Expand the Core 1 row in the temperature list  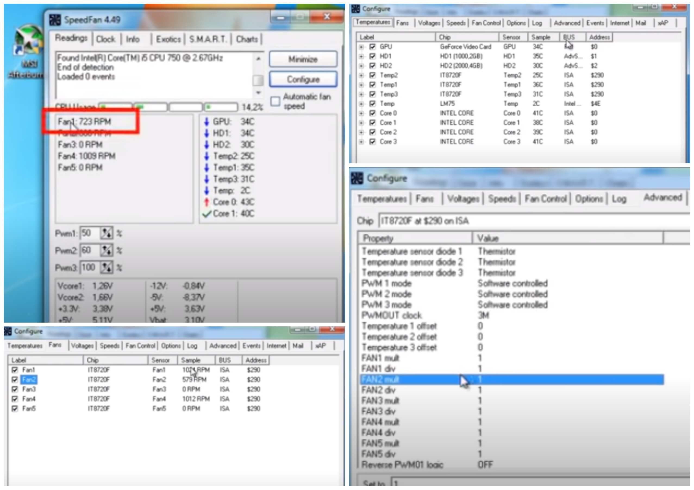(x=361, y=123)
